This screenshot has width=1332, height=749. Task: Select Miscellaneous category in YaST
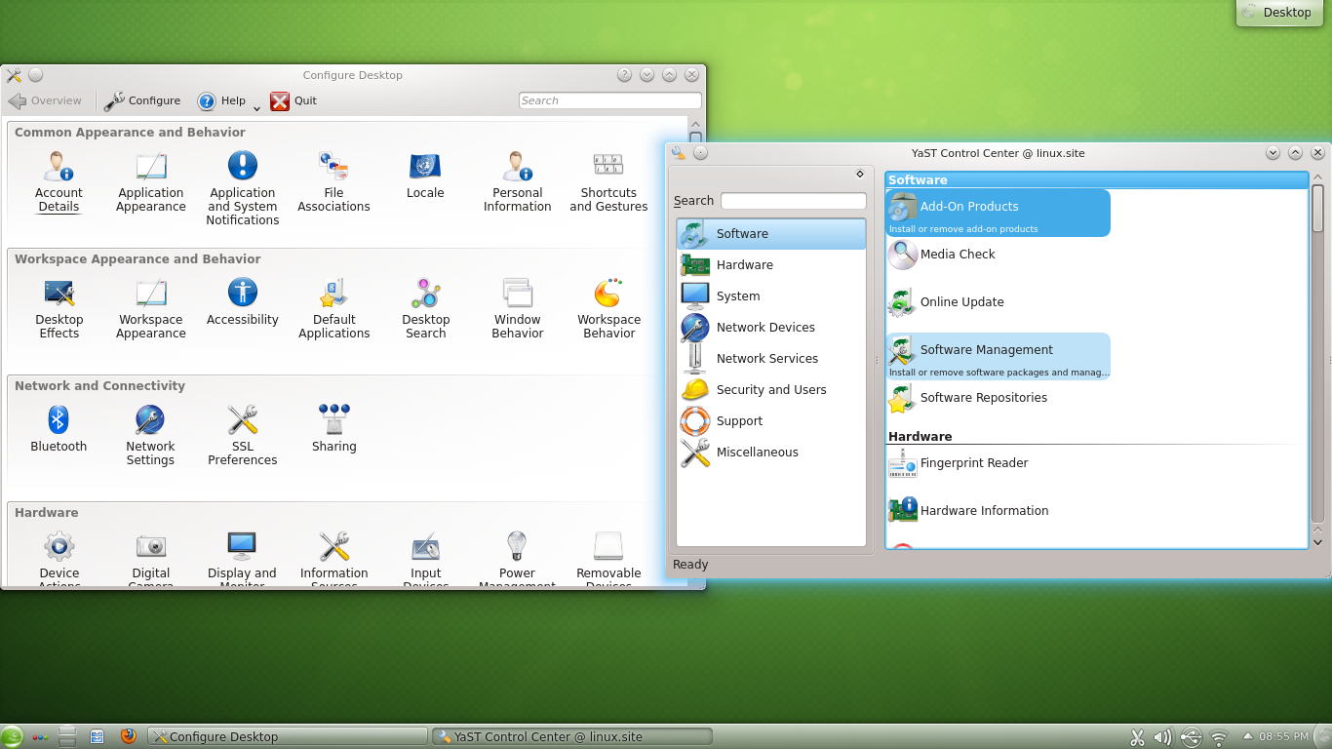coord(770,453)
